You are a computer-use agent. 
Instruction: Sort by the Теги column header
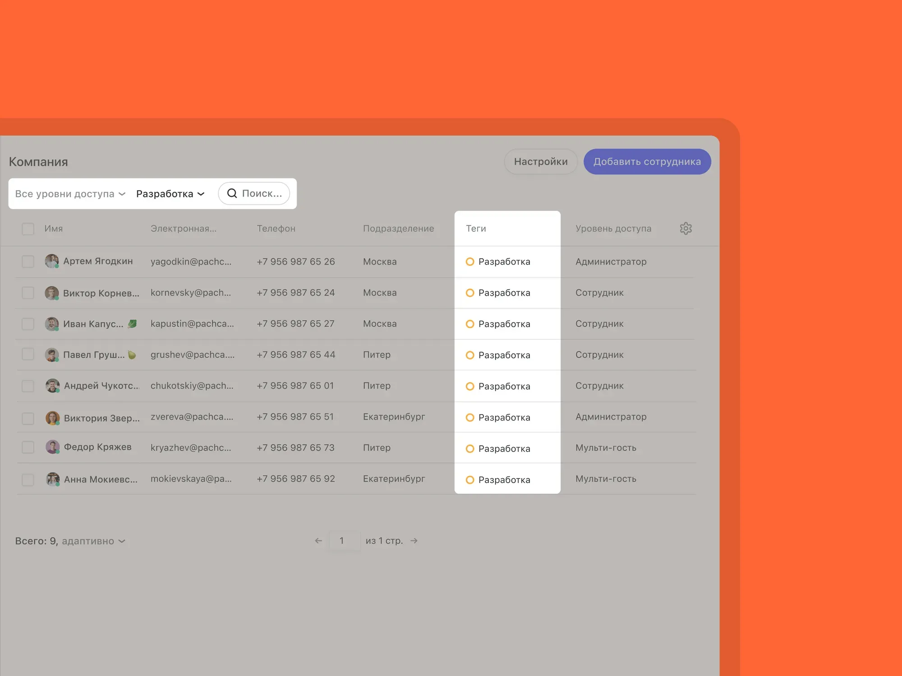point(476,228)
